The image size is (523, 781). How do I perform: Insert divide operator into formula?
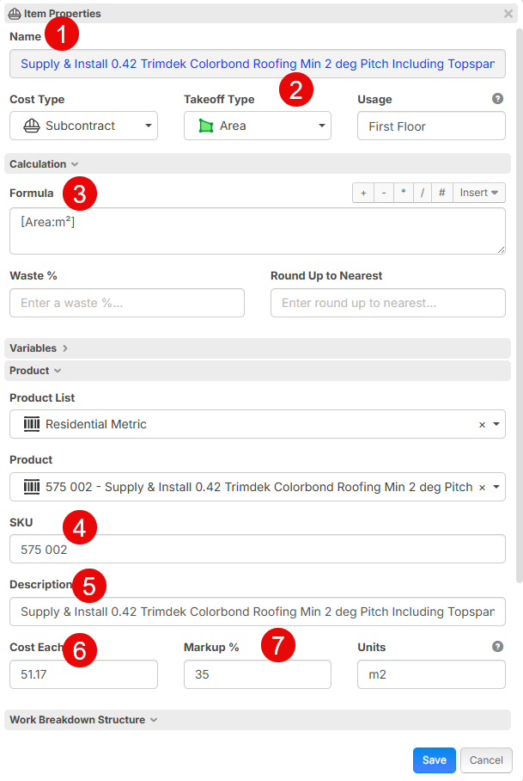click(422, 193)
